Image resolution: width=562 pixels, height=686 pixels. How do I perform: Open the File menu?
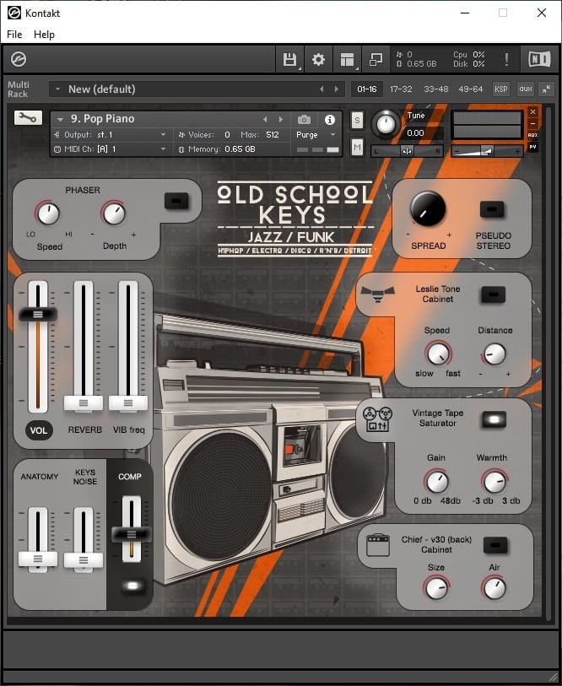tap(14, 35)
